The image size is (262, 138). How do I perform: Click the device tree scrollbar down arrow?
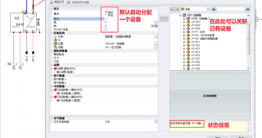pyautogui.click(x=248, y=68)
